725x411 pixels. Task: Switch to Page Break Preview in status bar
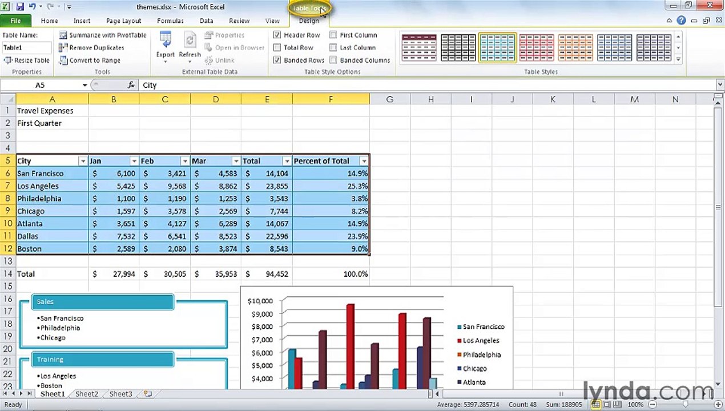tap(617, 404)
